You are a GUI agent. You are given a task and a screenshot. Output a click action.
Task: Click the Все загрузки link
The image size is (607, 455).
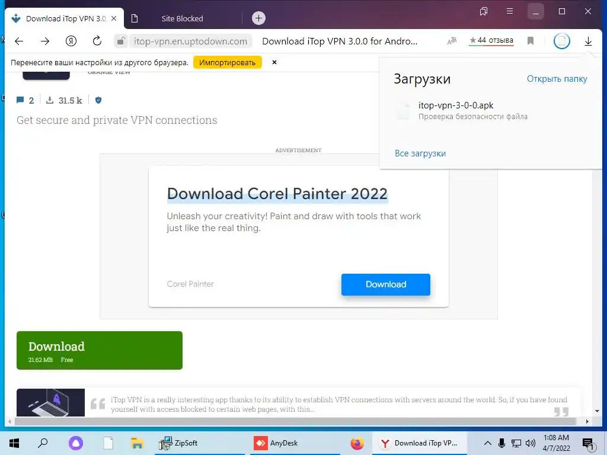[420, 153]
